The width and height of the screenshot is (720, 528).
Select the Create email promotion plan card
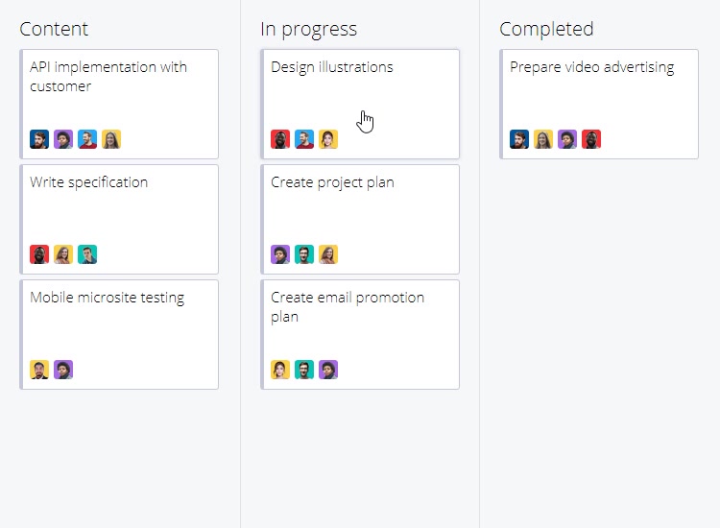(360, 335)
